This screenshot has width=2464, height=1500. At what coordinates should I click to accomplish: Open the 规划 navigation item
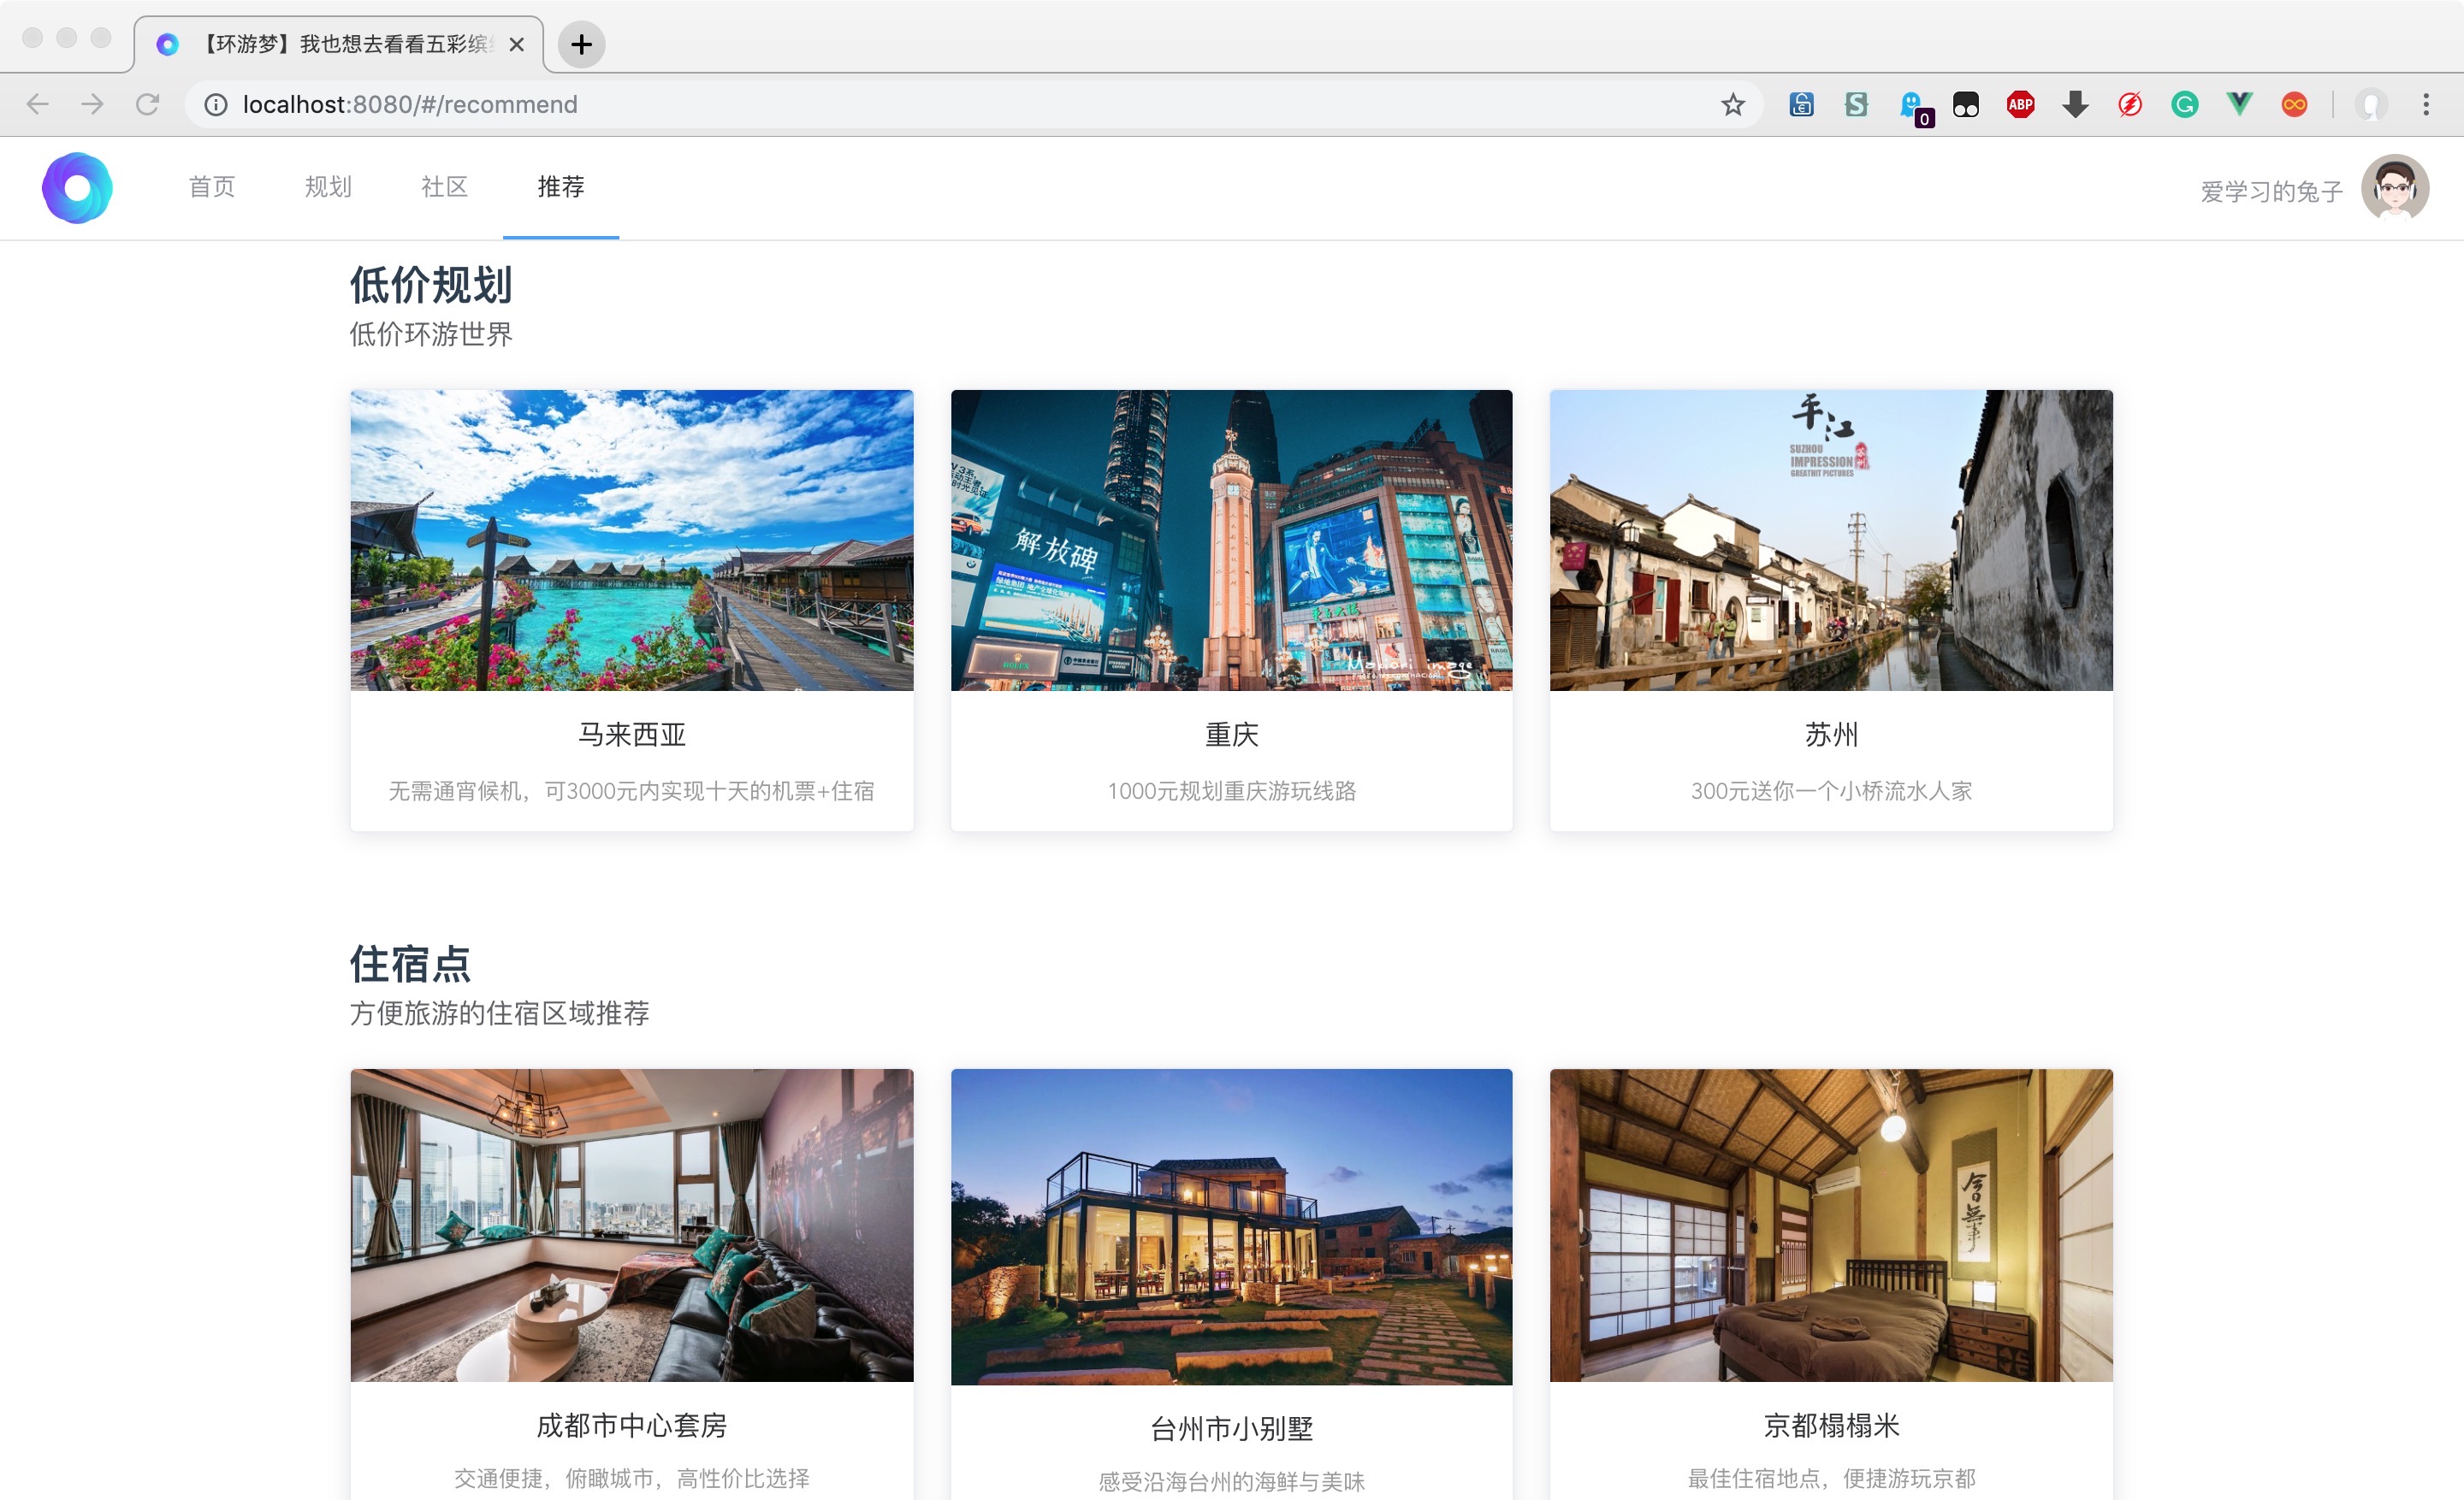(328, 187)
